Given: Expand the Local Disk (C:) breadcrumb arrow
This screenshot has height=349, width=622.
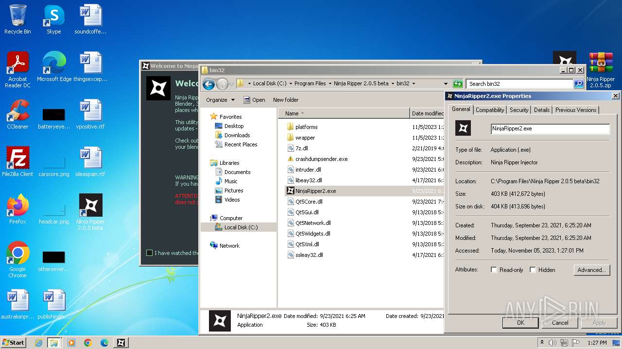Looking at the screenshot, I should 291,84.
